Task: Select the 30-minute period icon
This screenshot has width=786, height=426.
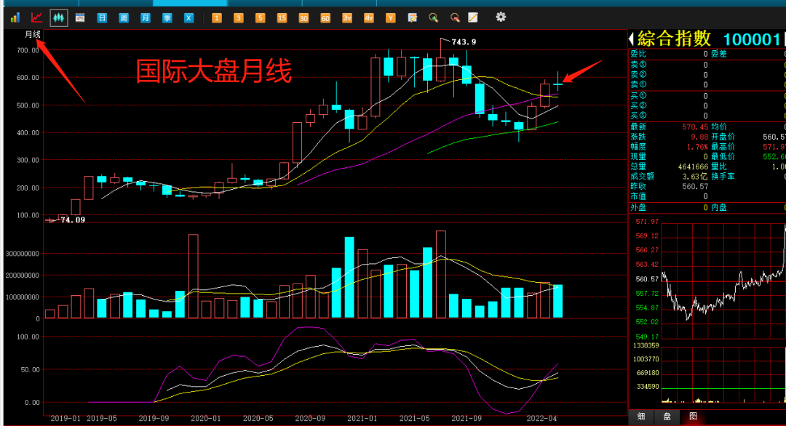Action: pyautogui.click(x=303, y=18)
